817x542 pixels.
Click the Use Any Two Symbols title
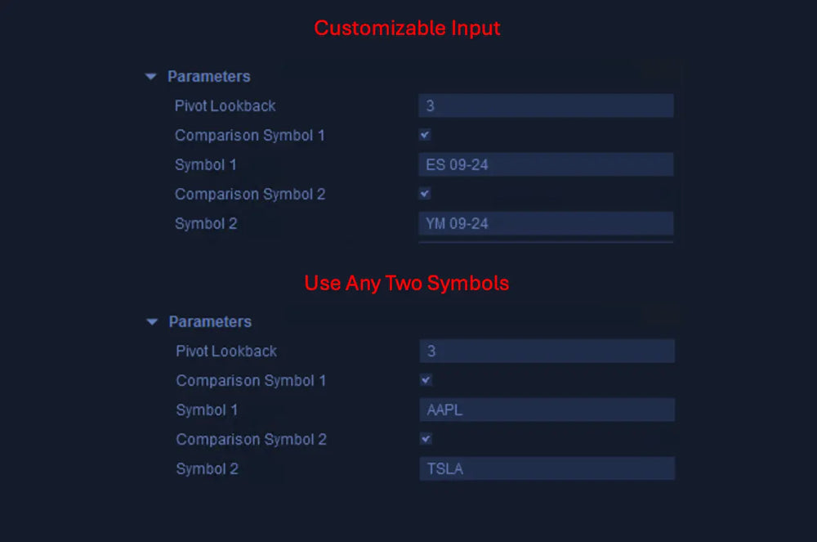pyautogui.click(x=407, y=283)
